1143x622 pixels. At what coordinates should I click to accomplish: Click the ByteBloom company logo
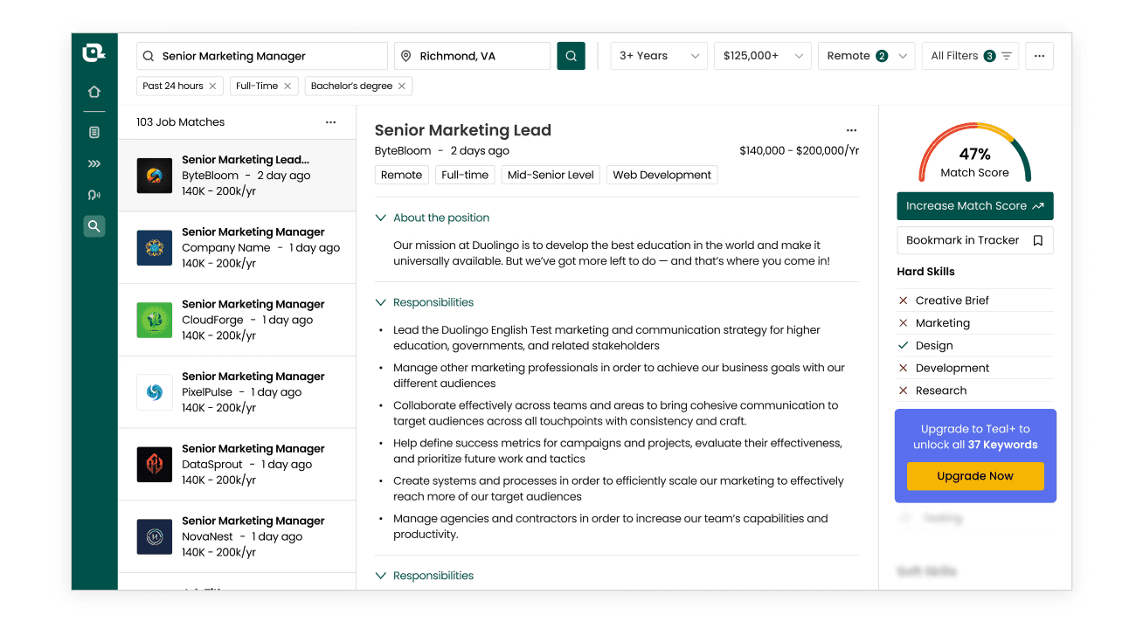(155, 176)
